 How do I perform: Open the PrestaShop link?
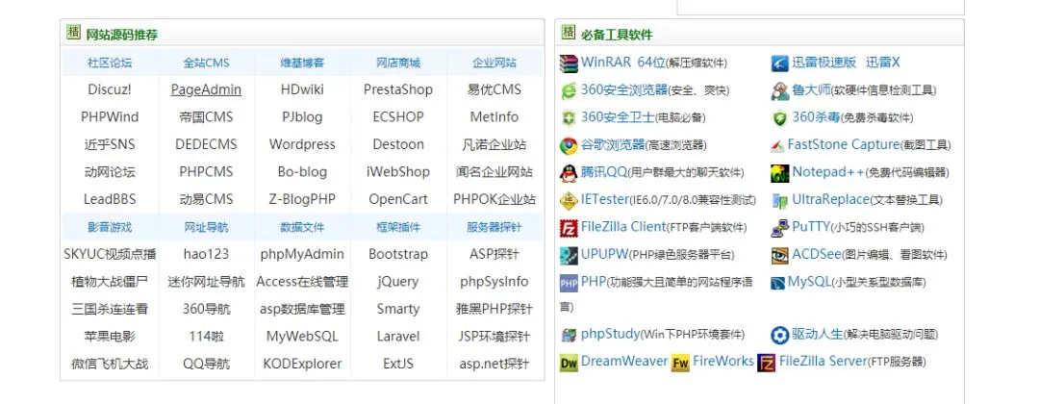(x=398, y=89)
